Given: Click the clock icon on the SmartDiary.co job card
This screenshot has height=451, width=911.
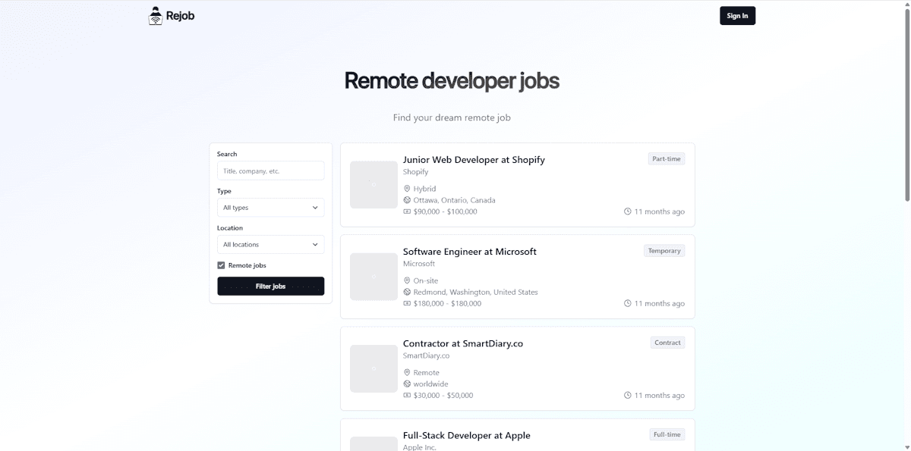Looking at the screenshot, I should point(628,395).
